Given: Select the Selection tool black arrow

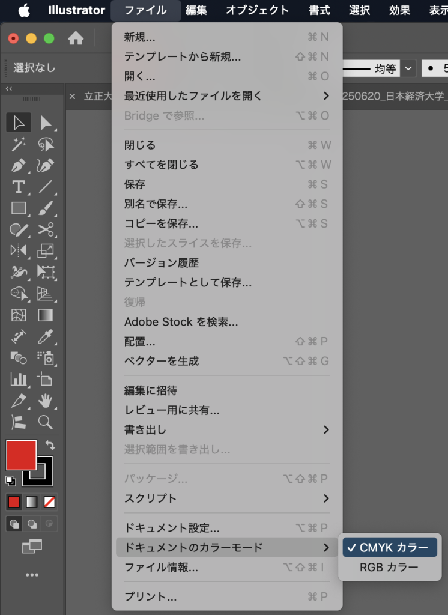Looking at the screenshot, I should click(19, 123).
